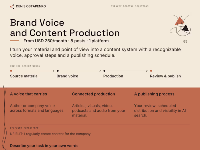Click the A voice that carries heading
This screenshot has height=150, width=200.
pos(28,94)
